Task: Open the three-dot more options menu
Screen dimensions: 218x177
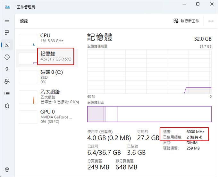Action: [211, 21]
